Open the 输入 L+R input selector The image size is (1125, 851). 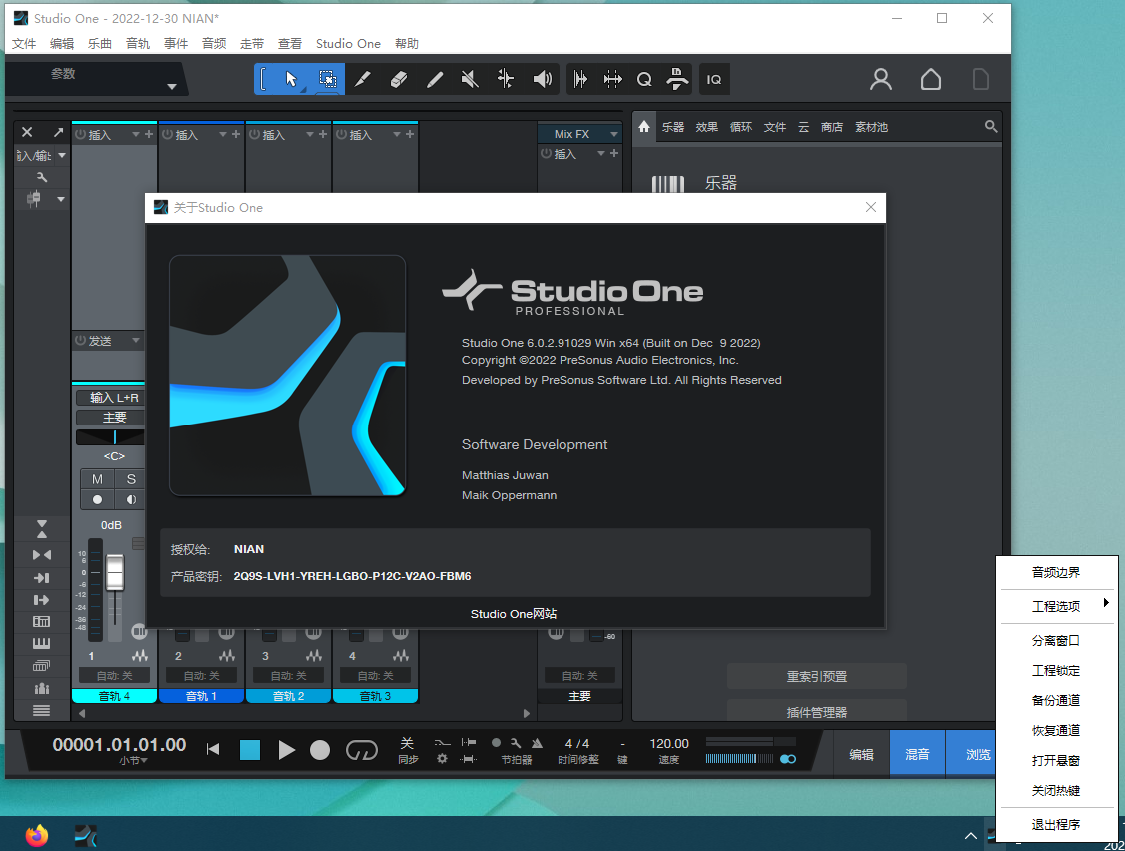pos(111,398)
